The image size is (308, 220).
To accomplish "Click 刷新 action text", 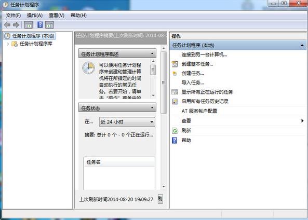I will pyautogui.click(x=186, y=131).
